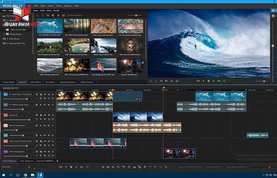Select the Bridge Dji shot thumbnail

[103, 65]
